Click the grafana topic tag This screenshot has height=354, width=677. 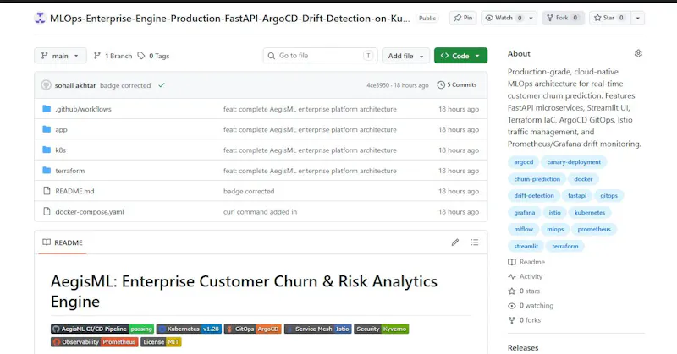524,213
